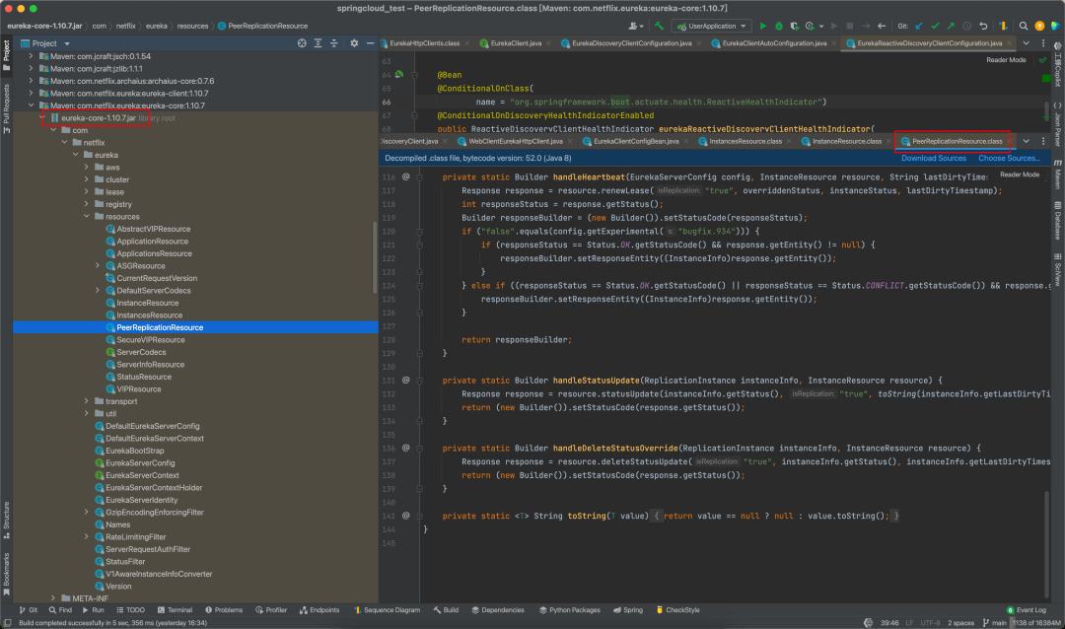Screen dimensions: 1065x629
Task: Open Spring tool window
Action: click(x=627, y=610)
